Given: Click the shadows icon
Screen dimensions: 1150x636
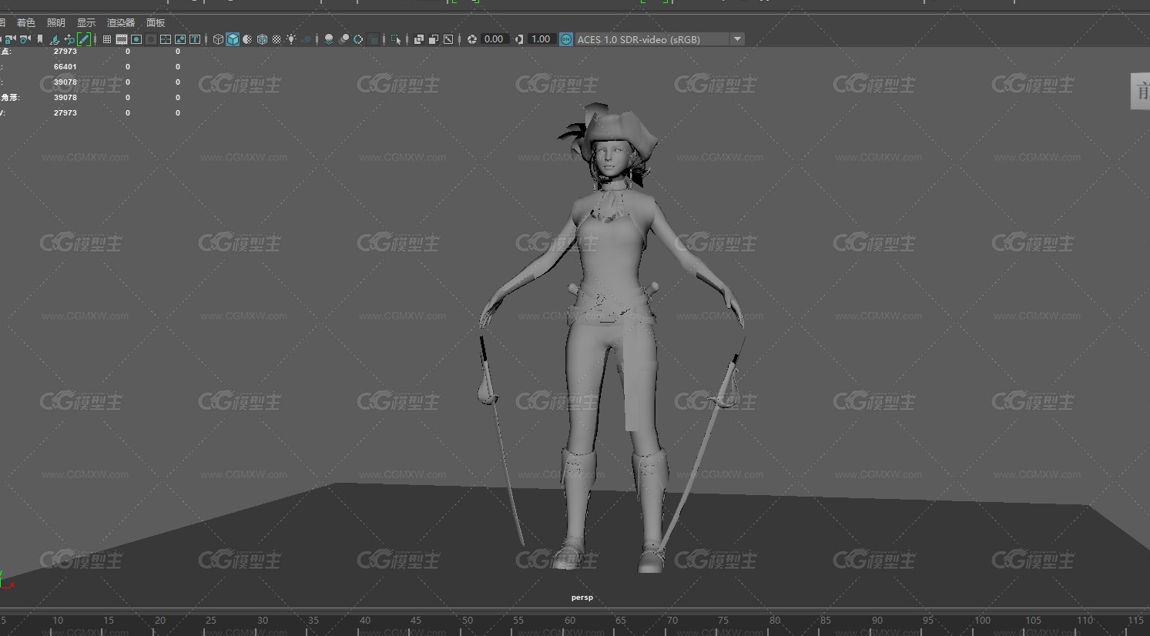Looking at the screenshot, I should 307,39.
